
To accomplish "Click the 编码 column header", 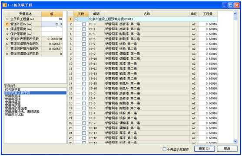I will click(96, 14).
